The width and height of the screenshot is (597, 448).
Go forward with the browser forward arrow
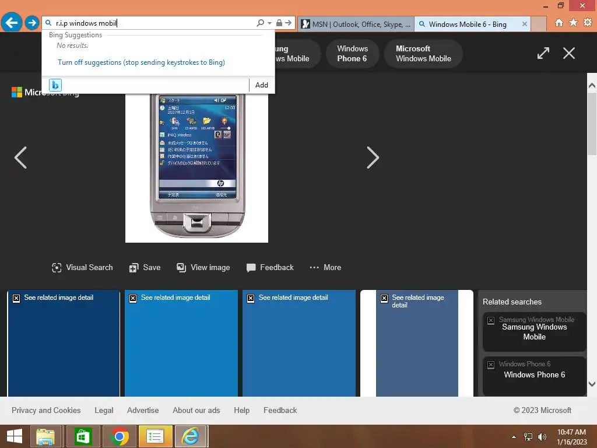click(32, 23)
